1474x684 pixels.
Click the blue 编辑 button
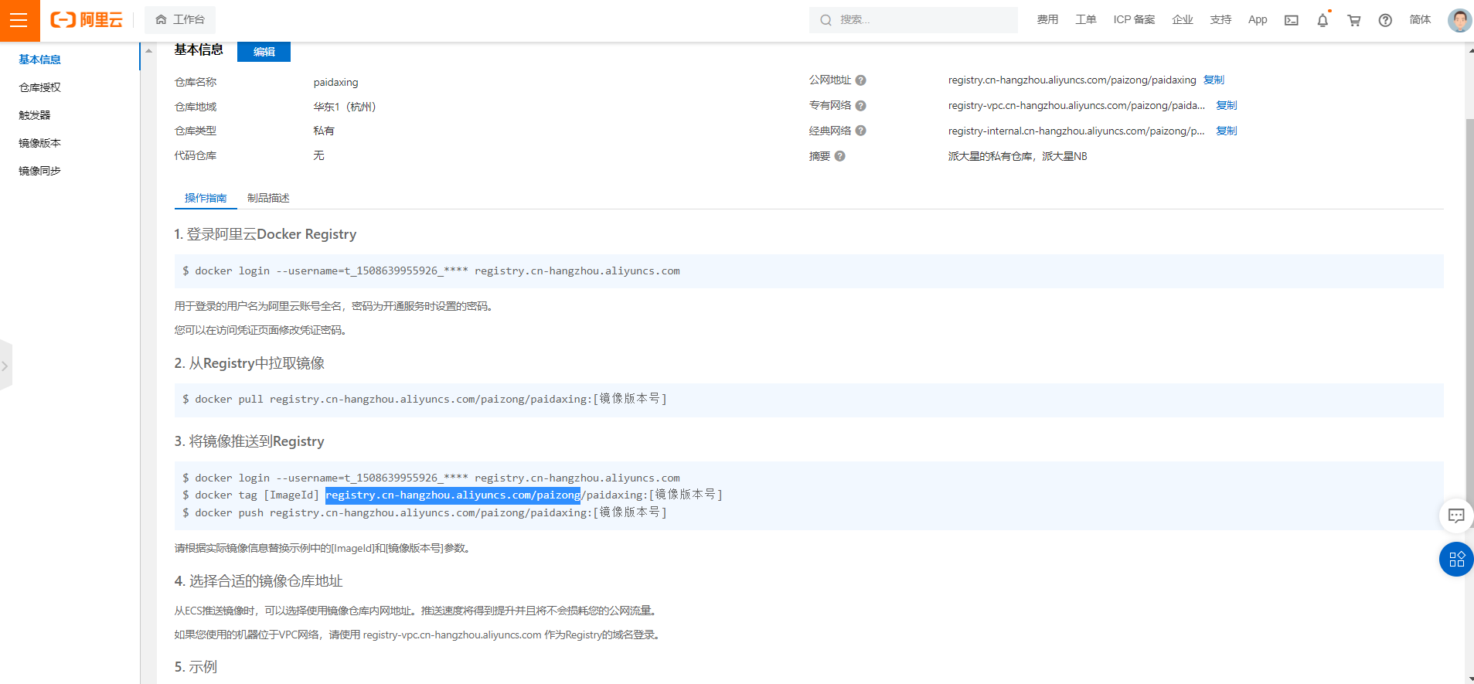pyautogui.click(x=264, y=52)
